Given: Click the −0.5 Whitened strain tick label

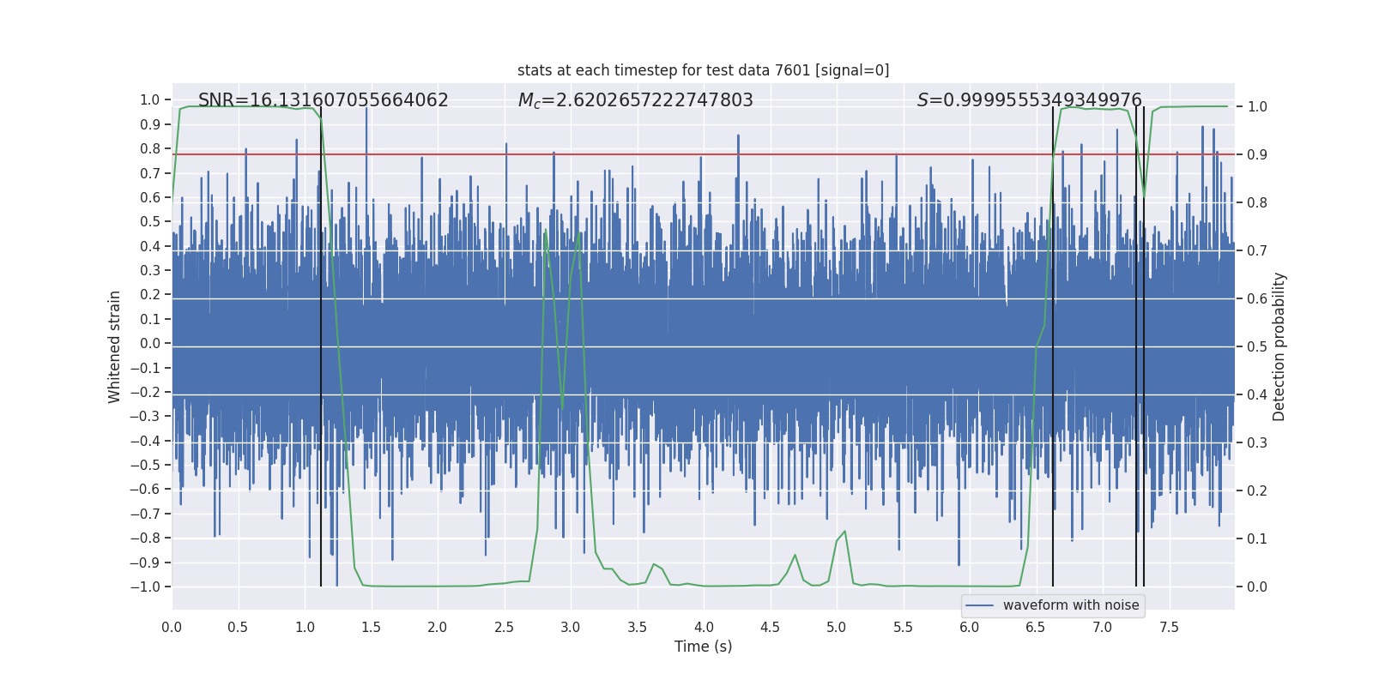Looking at the screenshot, I should click(x=145, y=466).
